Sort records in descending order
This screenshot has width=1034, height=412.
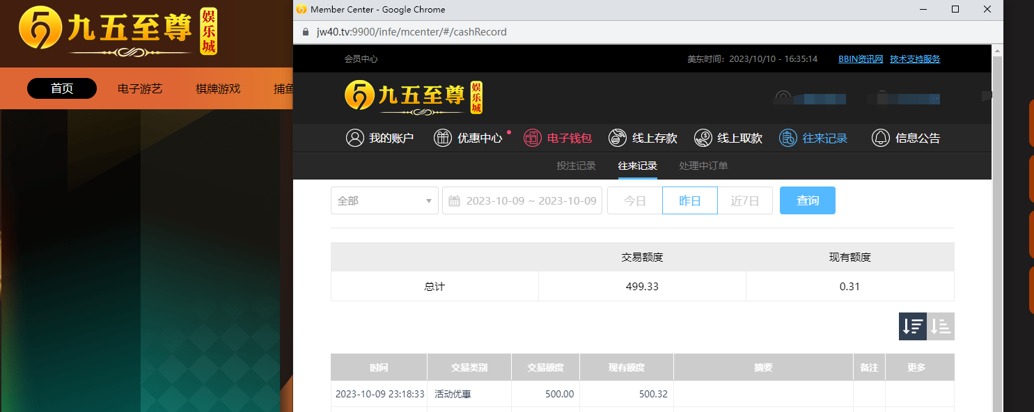(913, 326)
